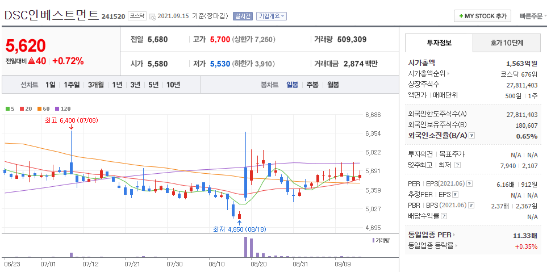This screenshot has width=551, height=272.
Task: Click the 외국인소진율 value 0.65%
Action: (527, 136)
